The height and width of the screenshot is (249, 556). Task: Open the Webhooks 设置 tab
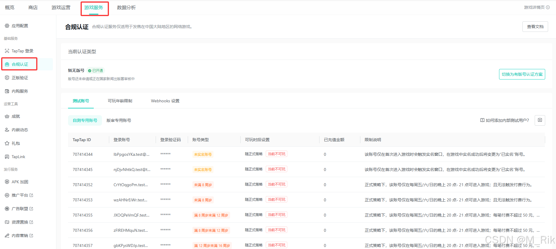coord(165,101)
